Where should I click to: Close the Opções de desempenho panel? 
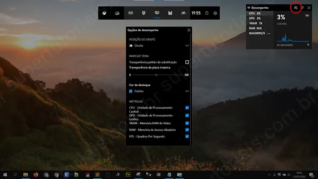tap(189, 30)
